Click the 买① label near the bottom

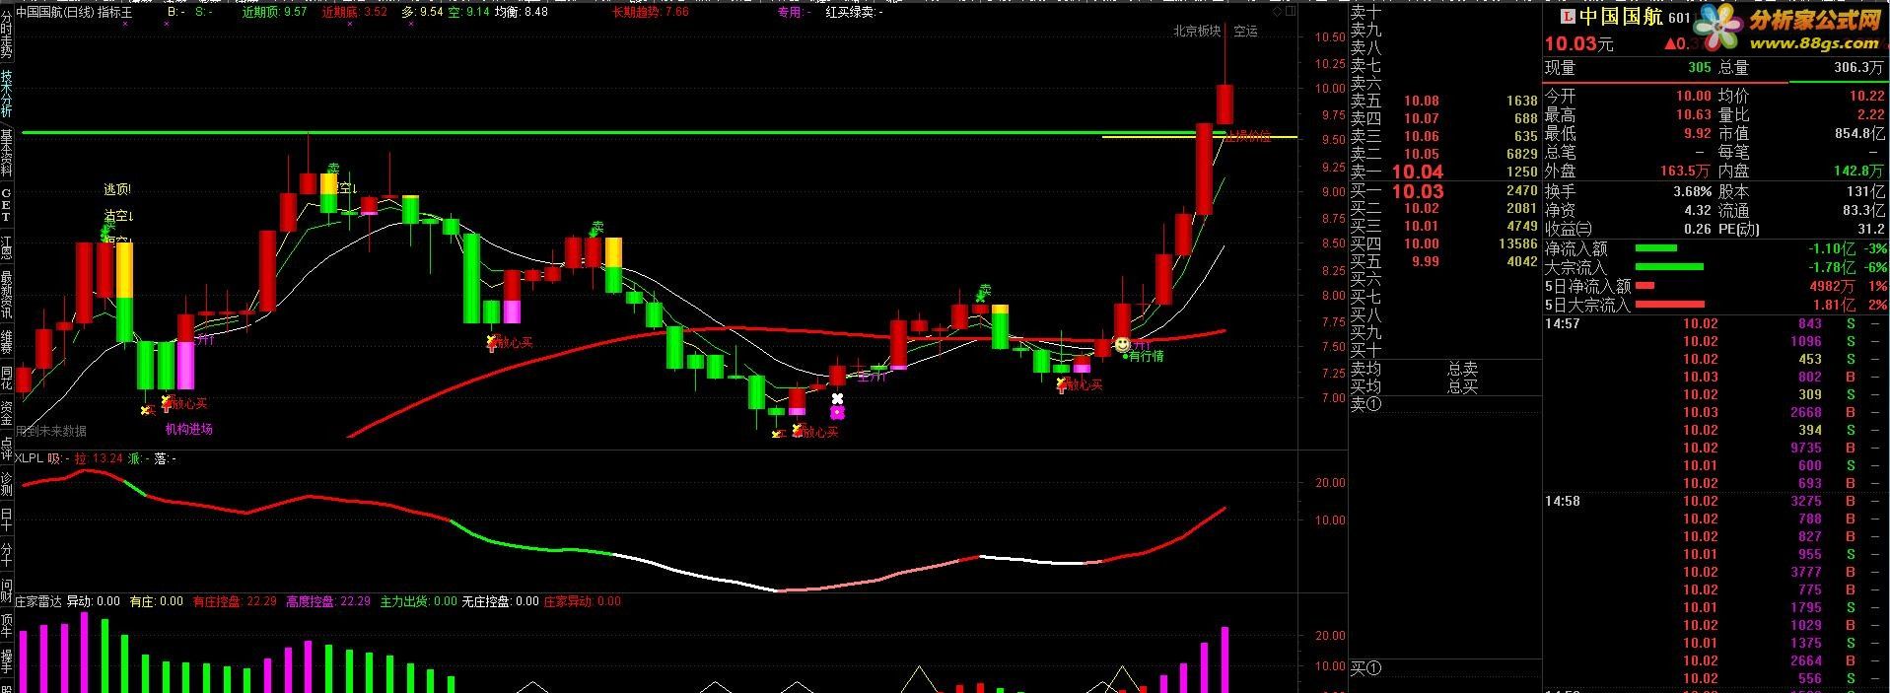coord(1365,669)
